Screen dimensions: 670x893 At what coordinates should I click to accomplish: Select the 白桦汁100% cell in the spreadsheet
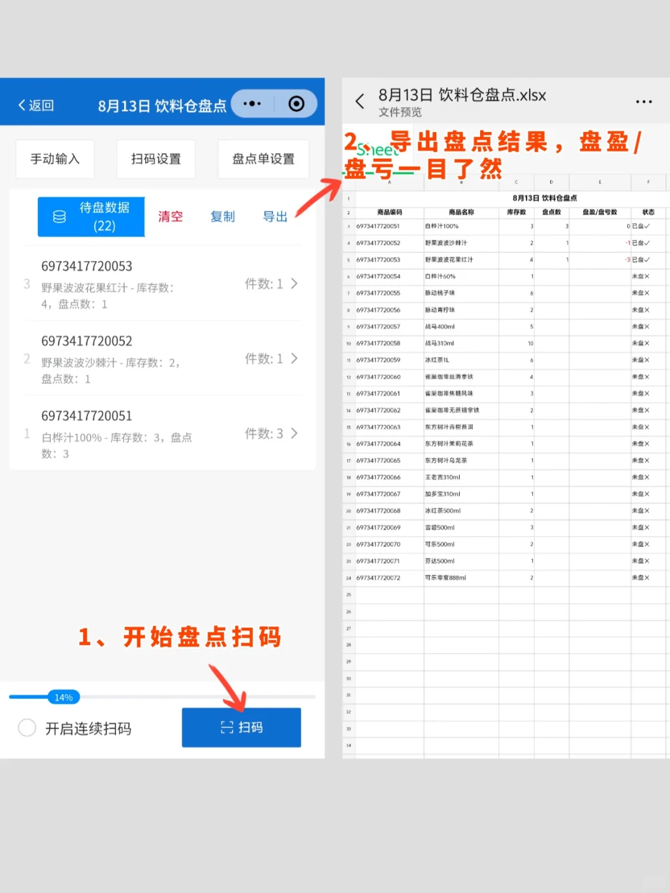tap(462, 226)
